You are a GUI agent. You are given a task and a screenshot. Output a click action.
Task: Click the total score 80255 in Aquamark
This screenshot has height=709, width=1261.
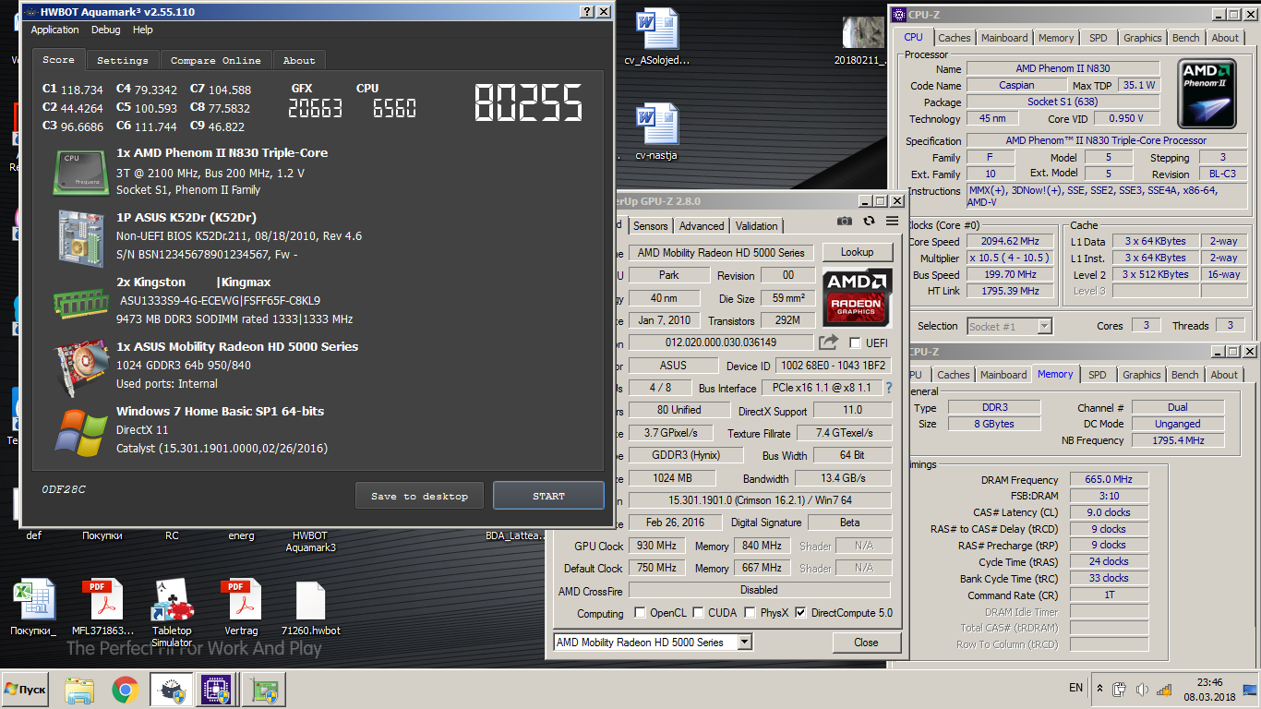(528, 102)
